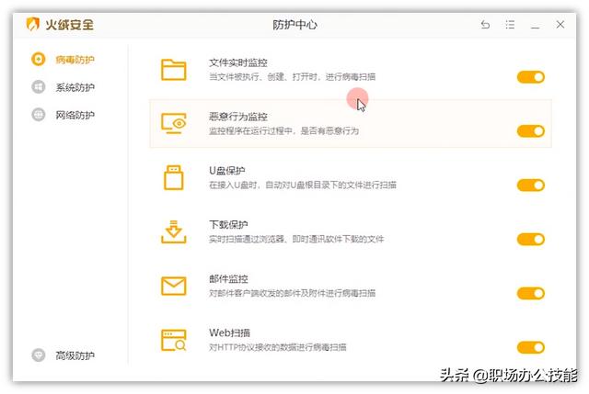Switch to 系统防护 sidebar tab
The width and height of the screenshot is (589, 394).
pos(74,88)
